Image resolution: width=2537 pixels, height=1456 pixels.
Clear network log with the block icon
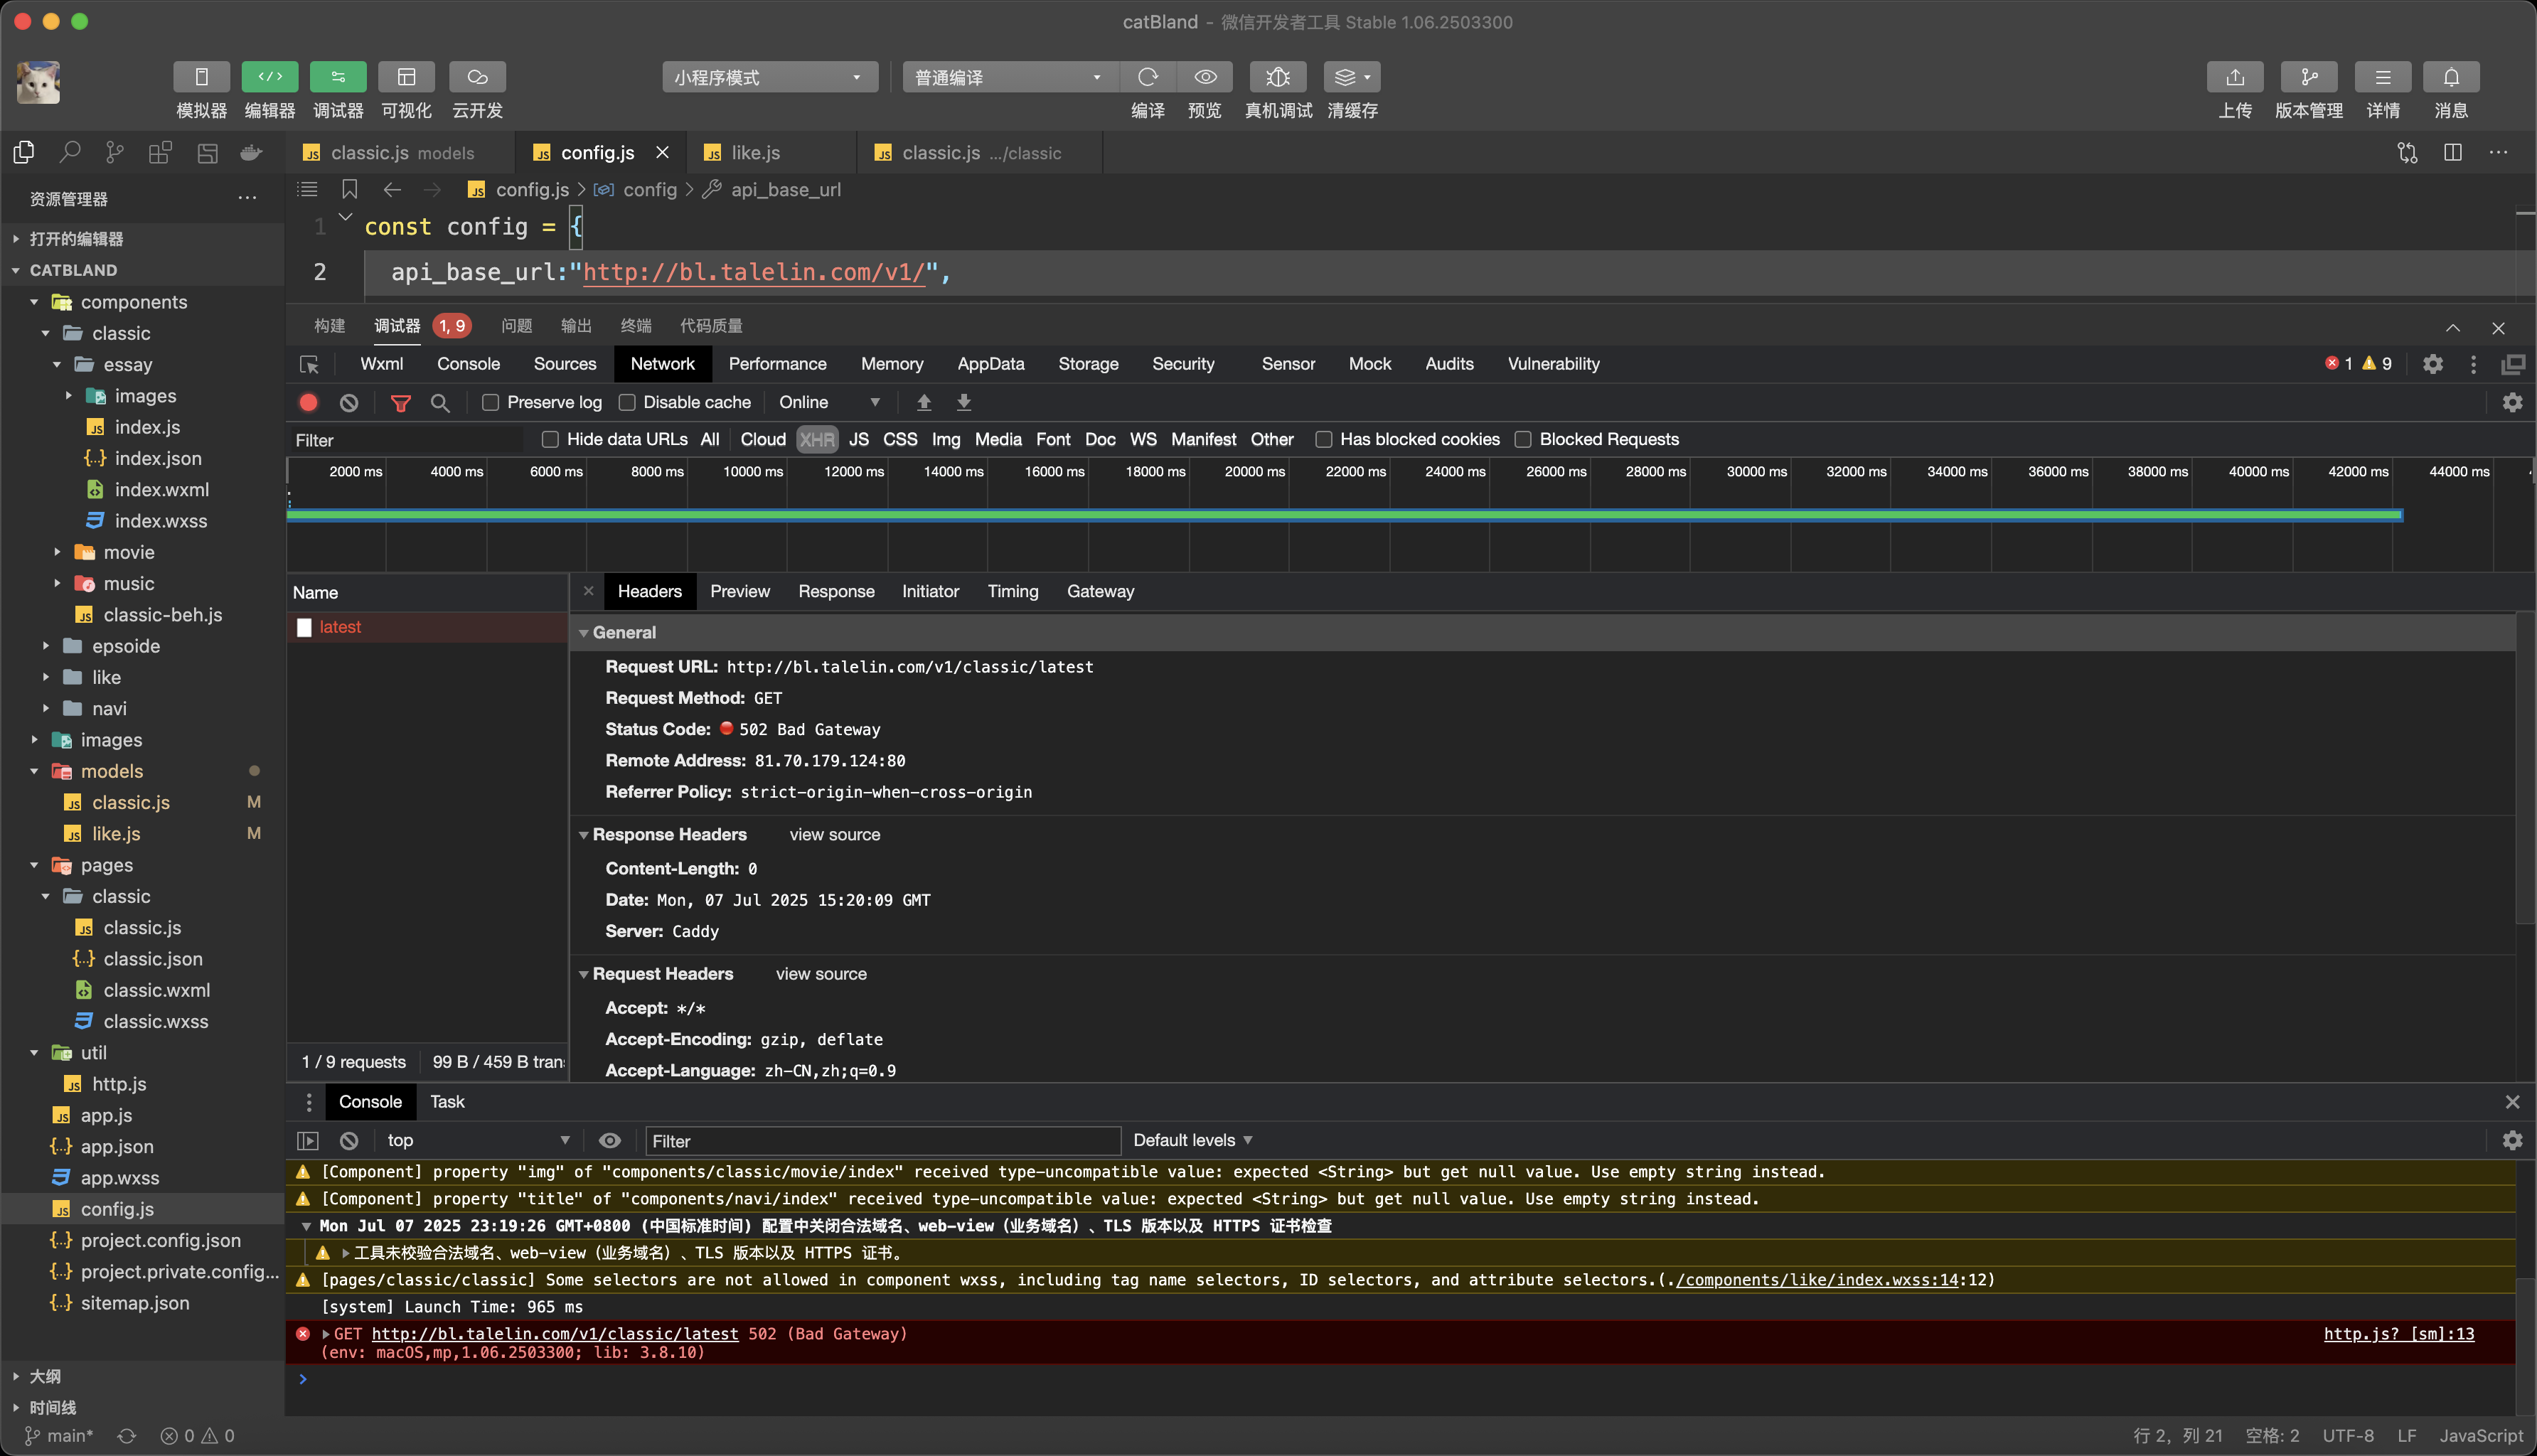[348, 402]
